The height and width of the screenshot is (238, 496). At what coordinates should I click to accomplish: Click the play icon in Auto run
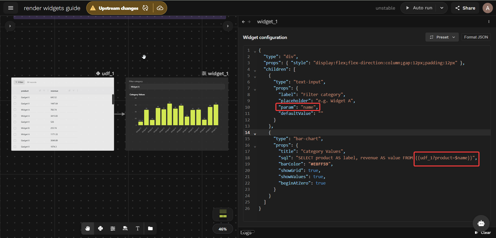[407, 8]
